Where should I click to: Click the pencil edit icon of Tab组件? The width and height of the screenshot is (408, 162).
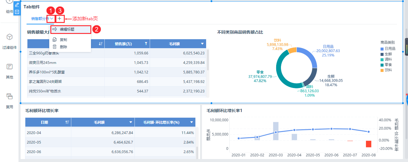tap(17, 5)
